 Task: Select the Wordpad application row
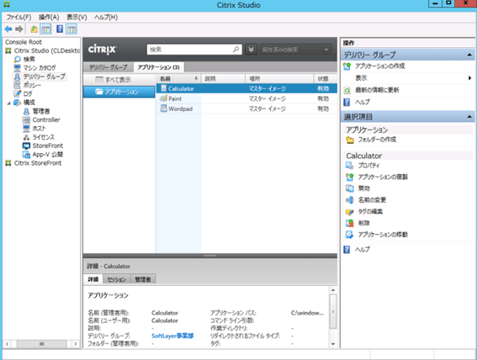246,109
